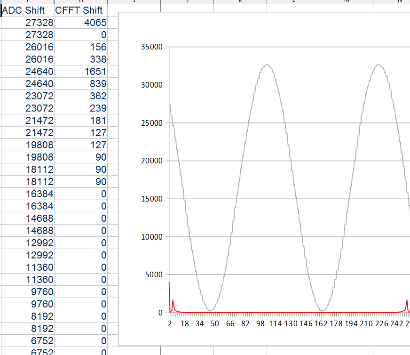Screen dimensions: 410x355
Task: Select the 21472 cell beside 181
Action: [x=27, y=121]
